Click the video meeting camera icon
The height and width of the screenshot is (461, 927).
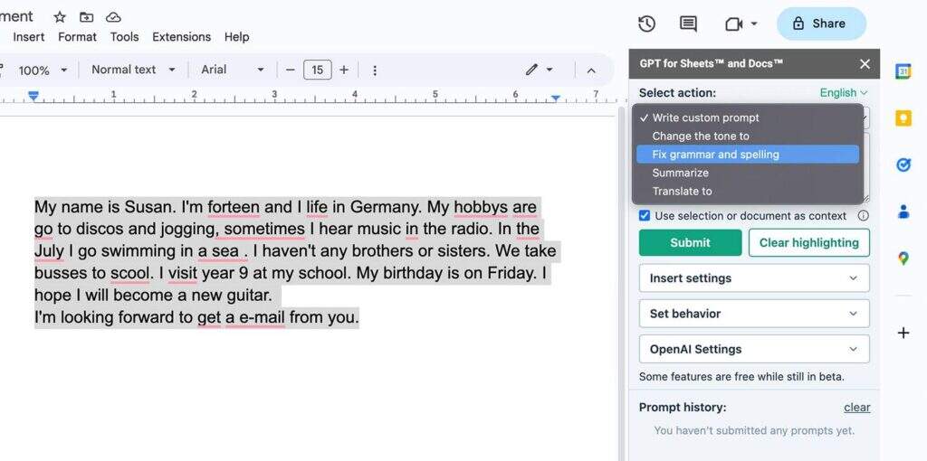coord(733,24)
